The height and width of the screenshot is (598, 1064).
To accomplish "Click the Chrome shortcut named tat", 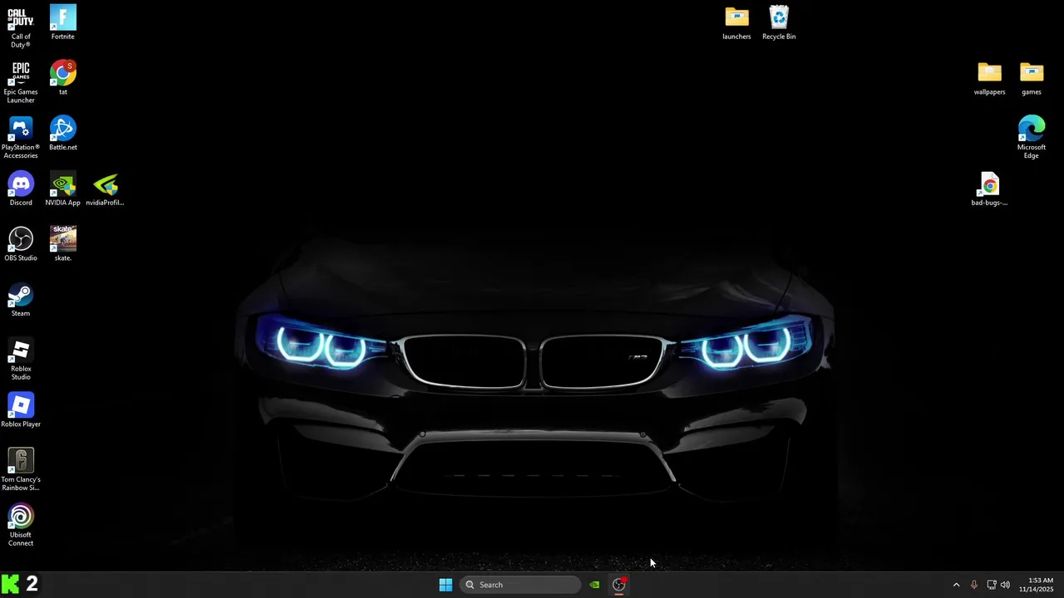I will click(x=63, y=78).
